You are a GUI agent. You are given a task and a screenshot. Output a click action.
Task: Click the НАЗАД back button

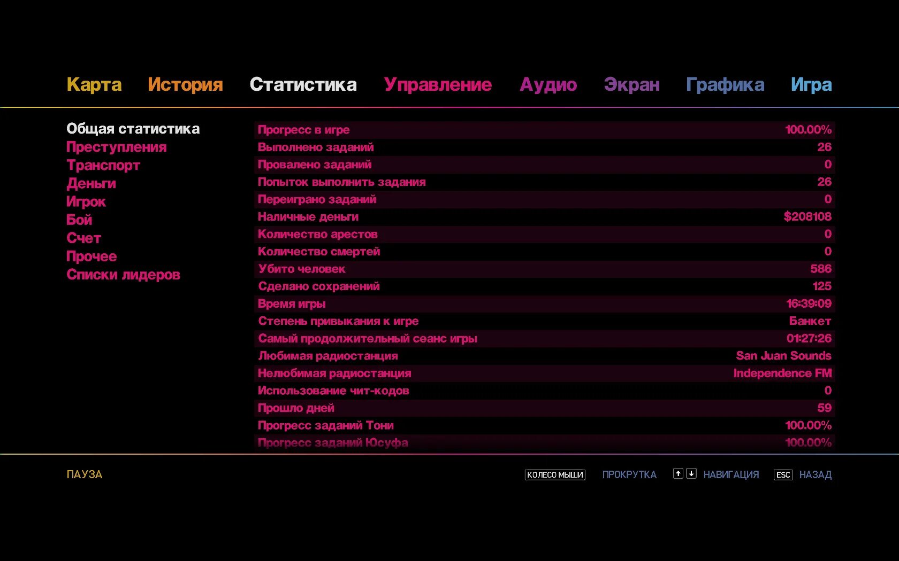point(816,474)
